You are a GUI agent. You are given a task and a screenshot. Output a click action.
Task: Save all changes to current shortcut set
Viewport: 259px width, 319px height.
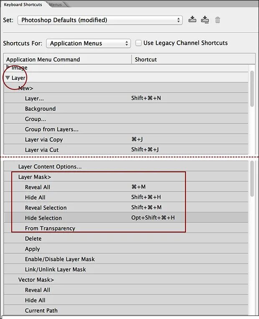pyautogui.click(x=192, y=20)
